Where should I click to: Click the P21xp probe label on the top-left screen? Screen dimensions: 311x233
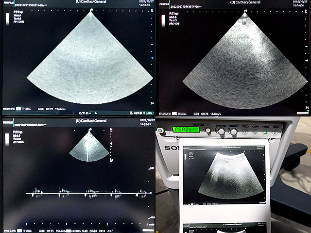pyautogui.click(x=18, y=12)
